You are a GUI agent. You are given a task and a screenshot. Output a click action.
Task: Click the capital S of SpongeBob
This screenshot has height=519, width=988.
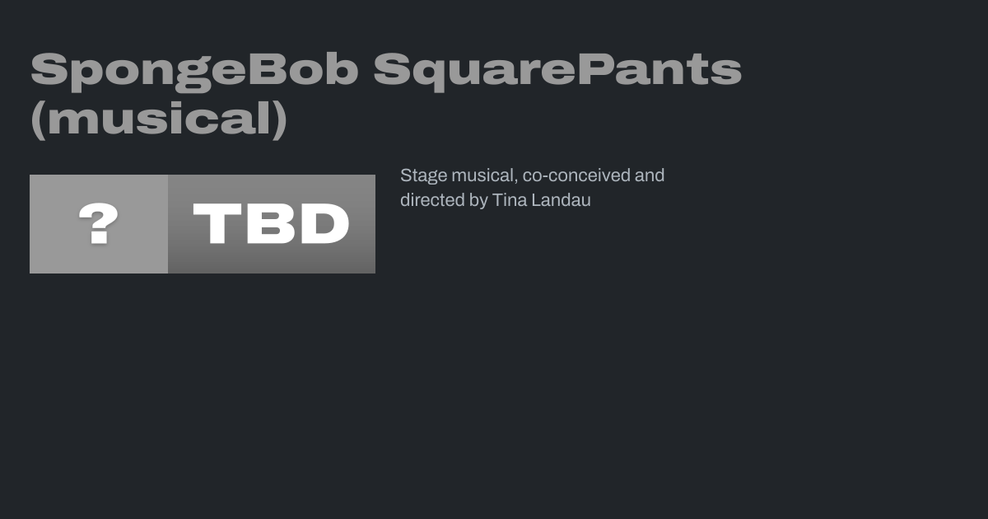click(x=49, y=70)
